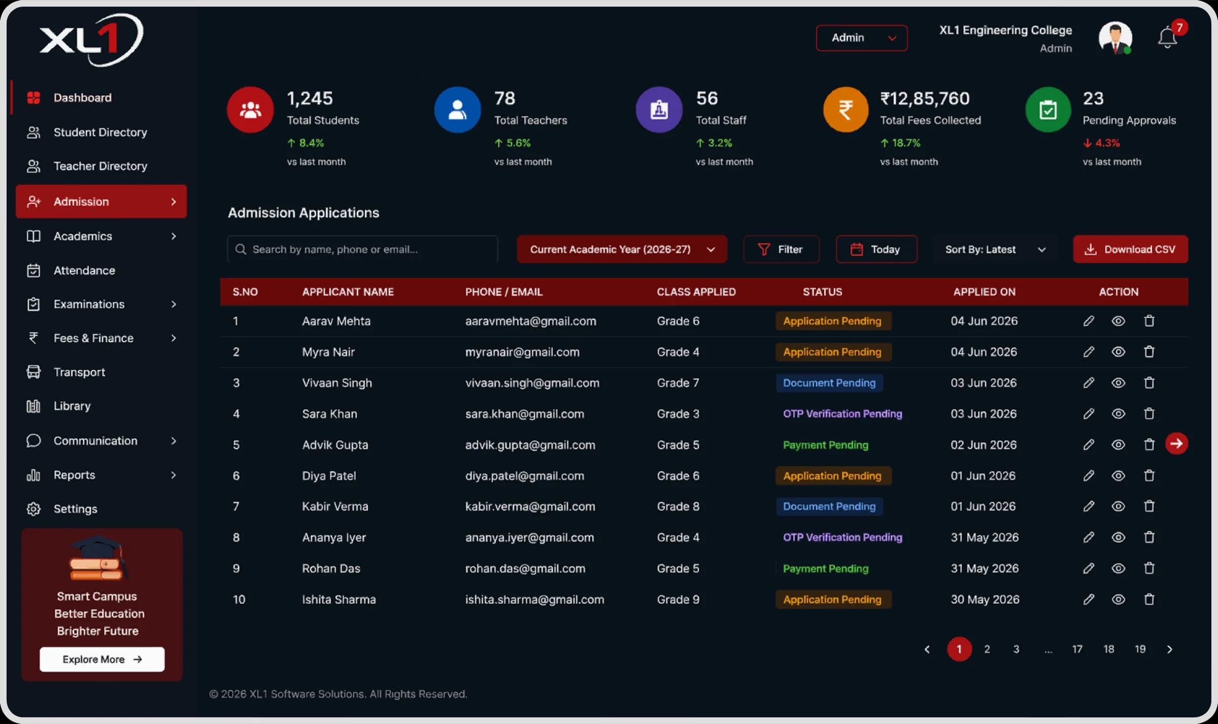Open Current Academic Year (2026-27) dropdown
The height and width of the screenshot is (724, 1218).
click(622, 249)
